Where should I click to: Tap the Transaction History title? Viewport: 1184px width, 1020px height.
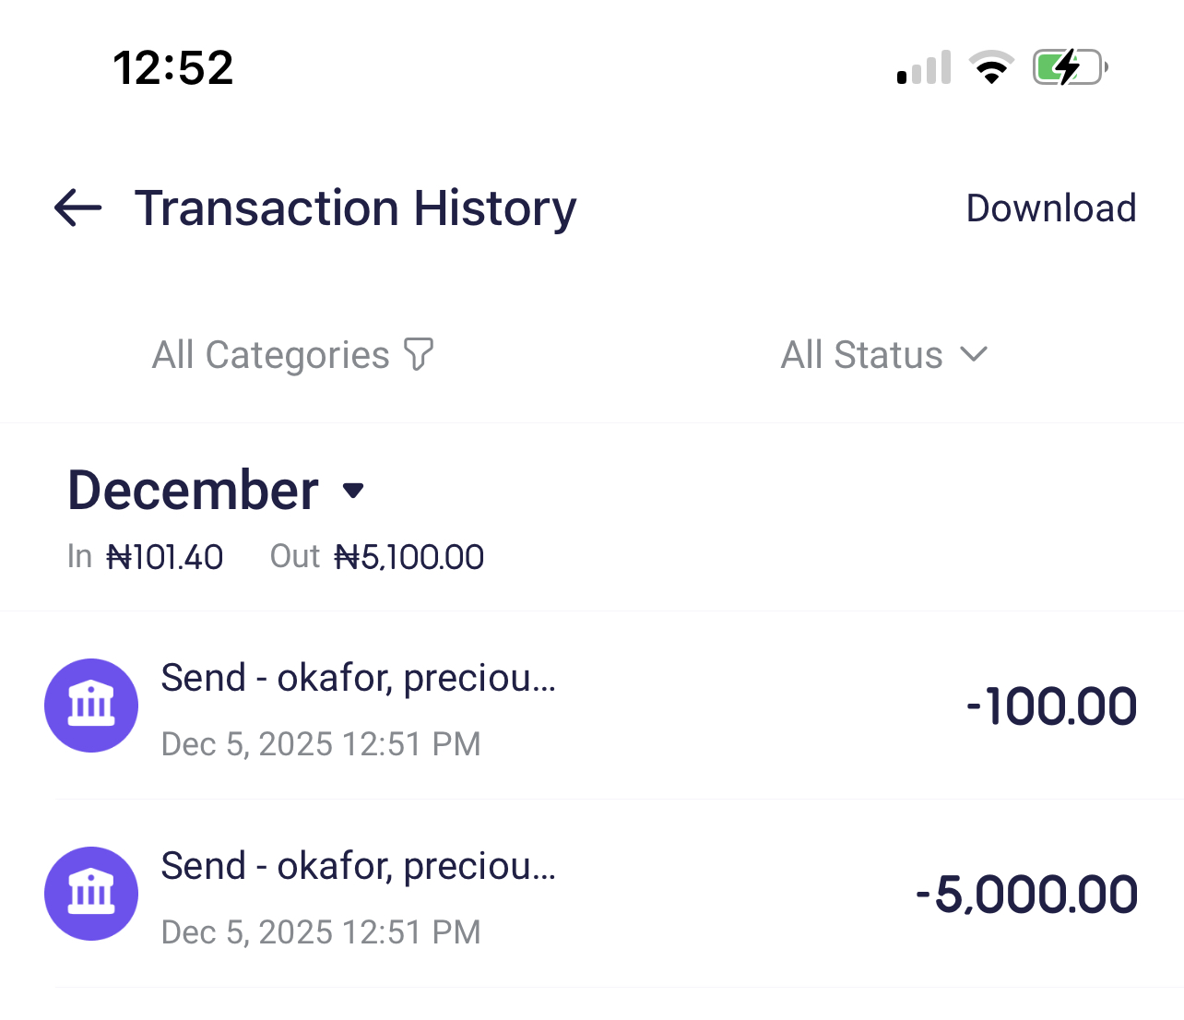pyautogui.click(x=355, y=208)
